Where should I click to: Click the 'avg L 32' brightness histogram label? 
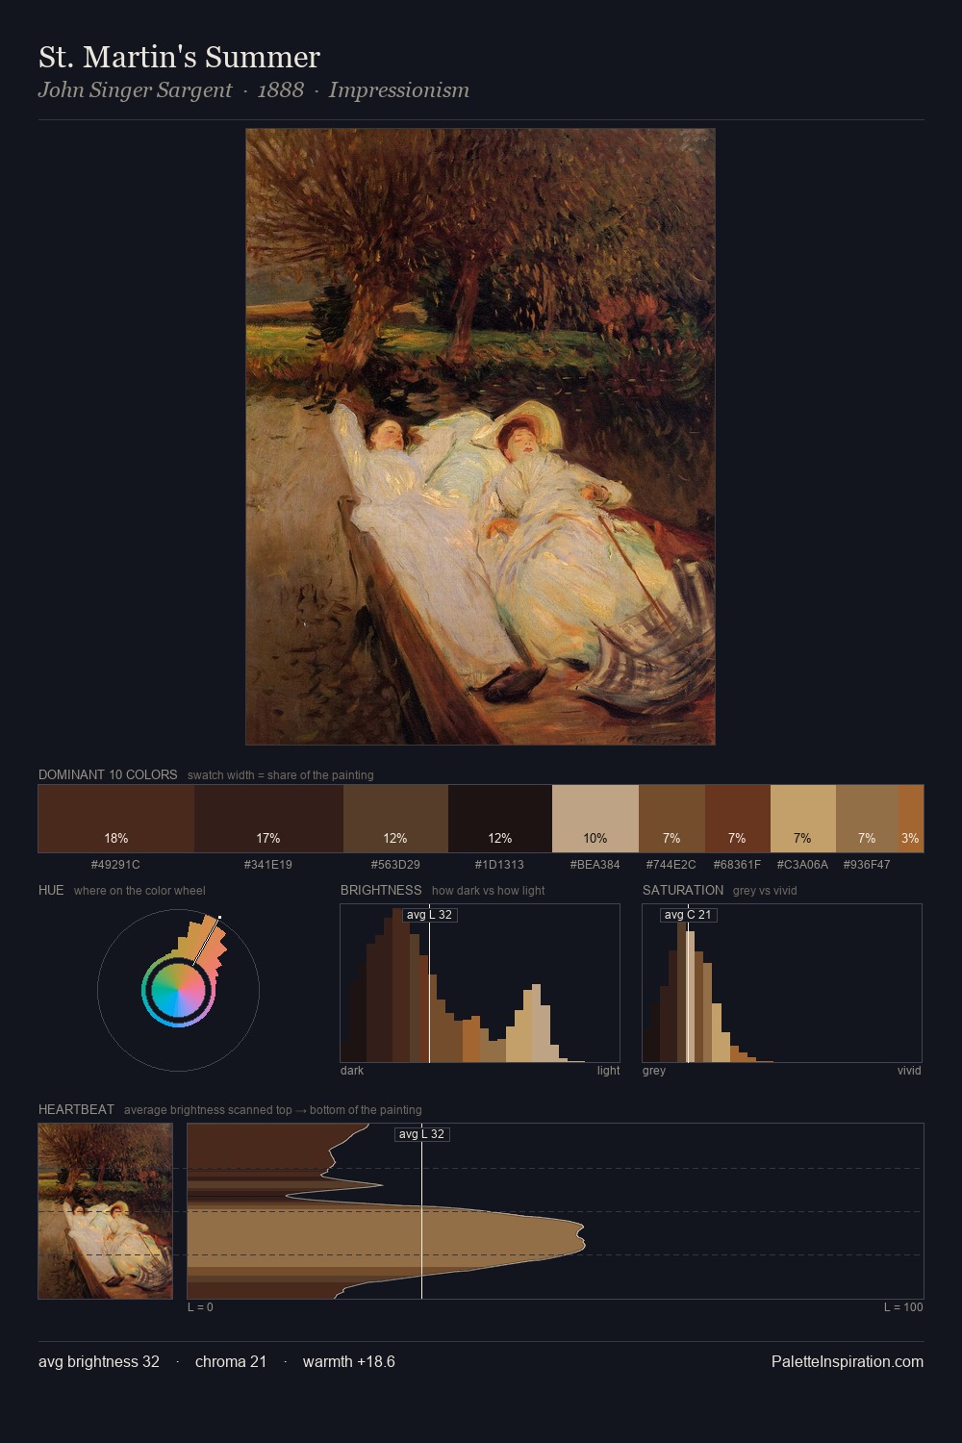(x=429, y=915)
